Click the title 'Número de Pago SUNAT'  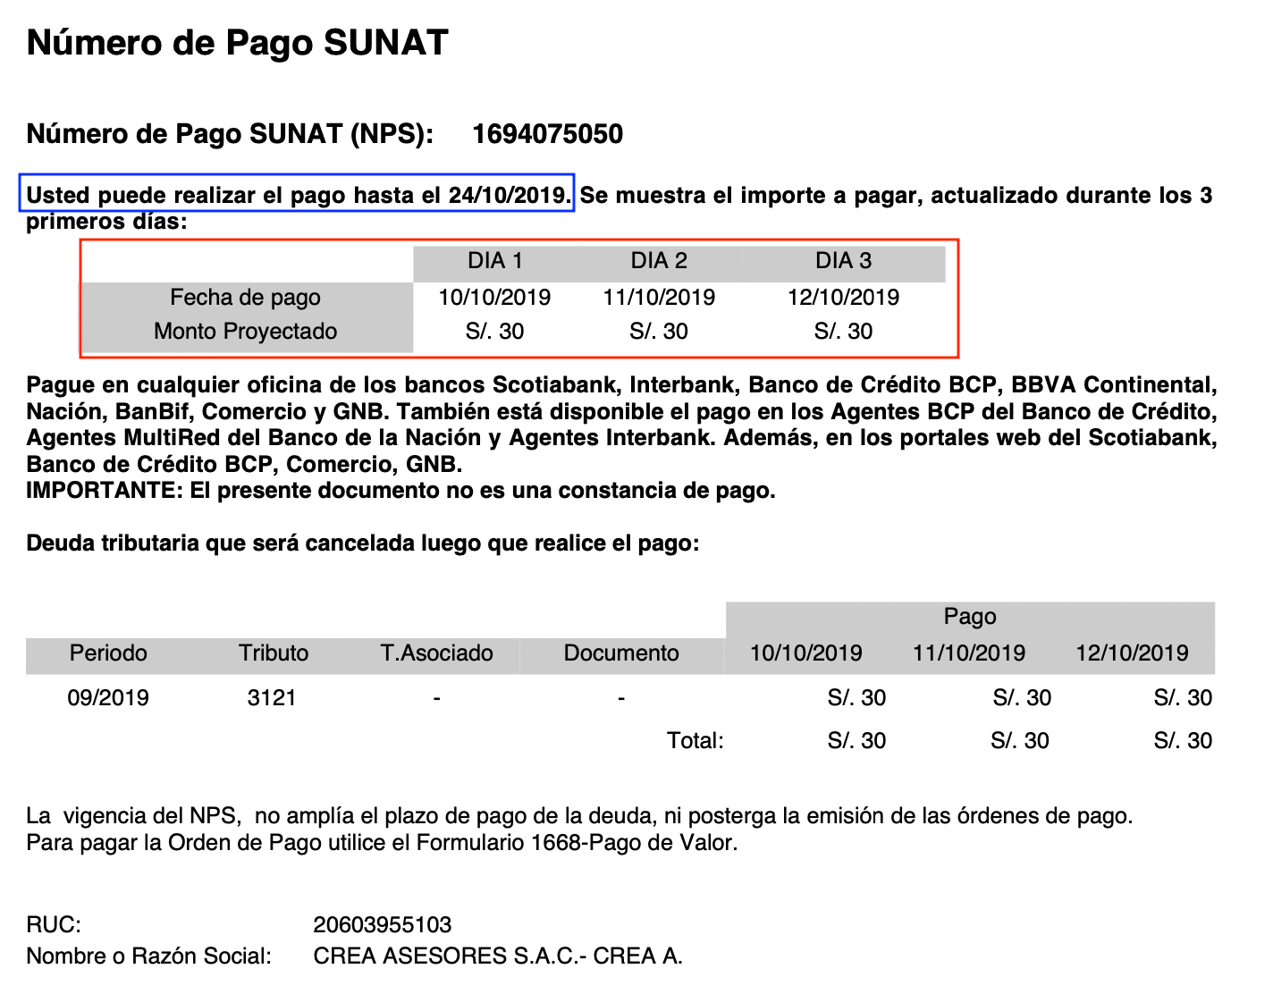[x=237, y=43]
